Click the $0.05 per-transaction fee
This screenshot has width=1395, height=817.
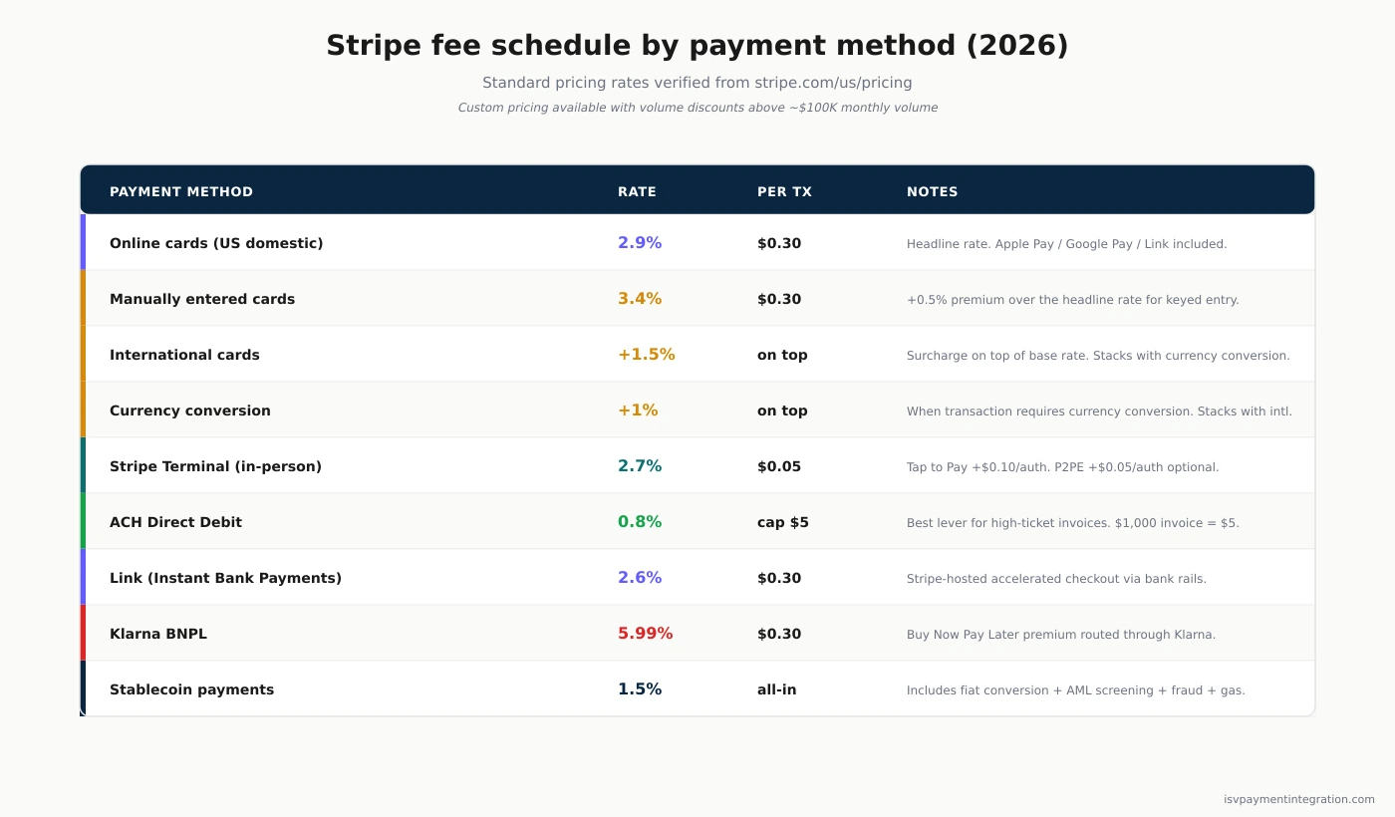tap(779, 466)
